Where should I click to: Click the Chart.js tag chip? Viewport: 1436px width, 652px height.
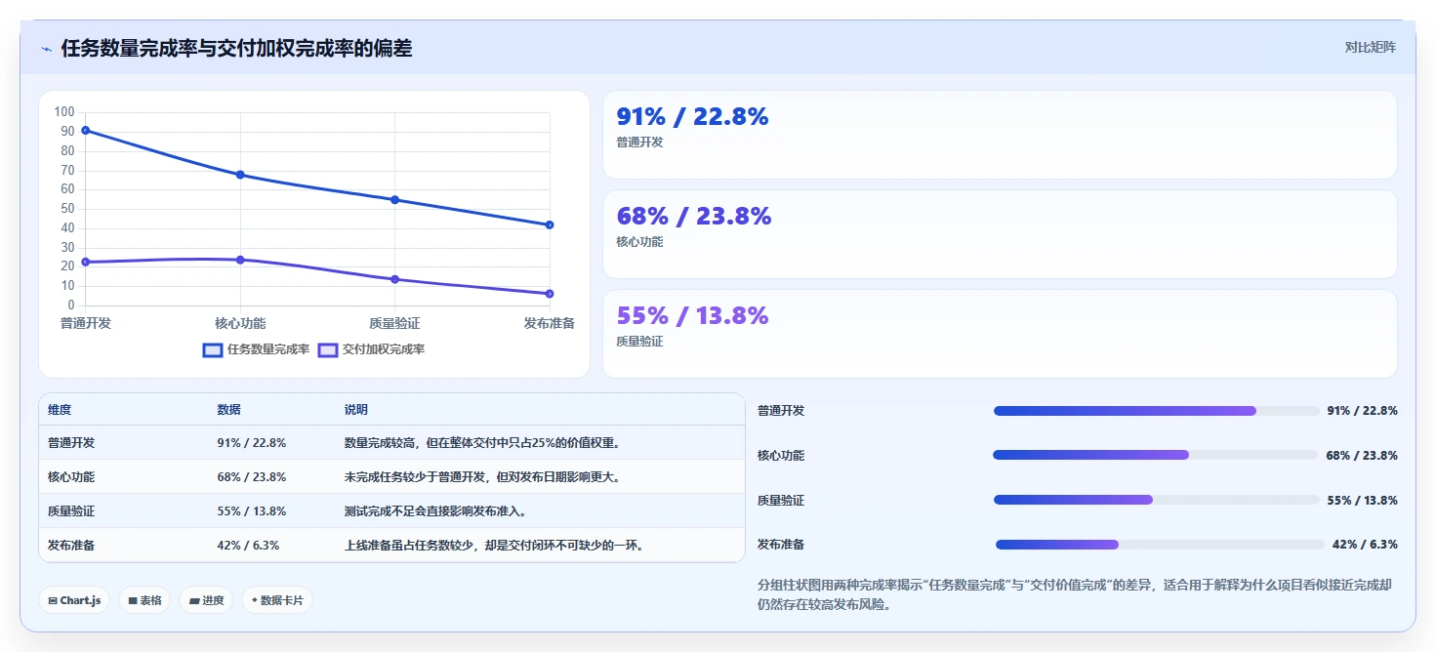[x=75, y=600]
